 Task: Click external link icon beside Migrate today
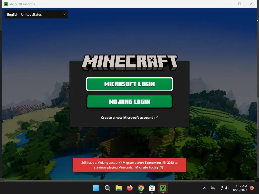tap(162, 167)
